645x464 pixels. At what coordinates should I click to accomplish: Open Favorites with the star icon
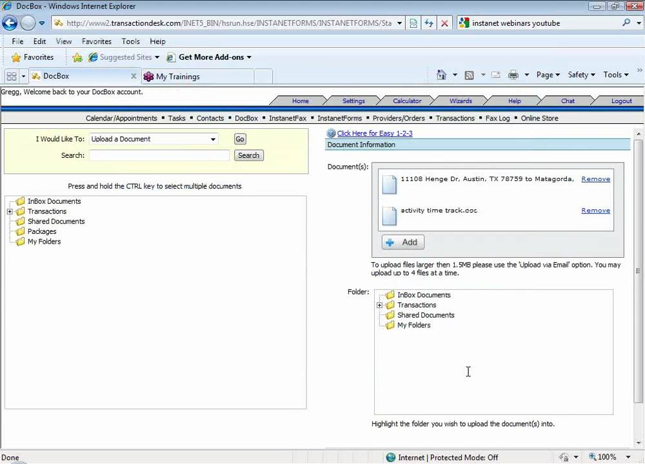(x=15, y=57)
